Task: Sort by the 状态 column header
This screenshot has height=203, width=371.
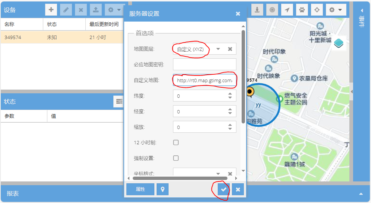Action: pos(64,24)
